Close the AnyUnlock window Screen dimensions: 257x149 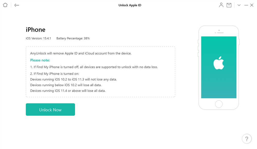point(252,5)
